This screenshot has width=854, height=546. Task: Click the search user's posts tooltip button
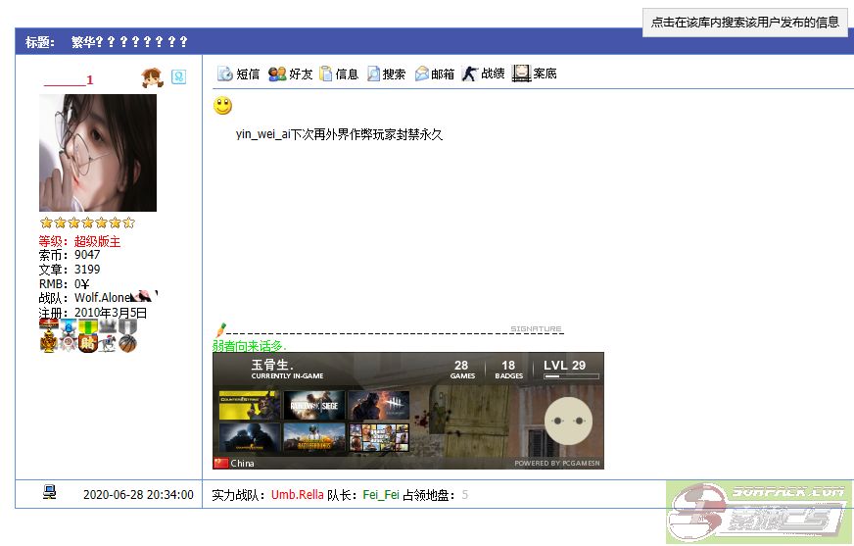pyautogui.click(x=744, y=23)
